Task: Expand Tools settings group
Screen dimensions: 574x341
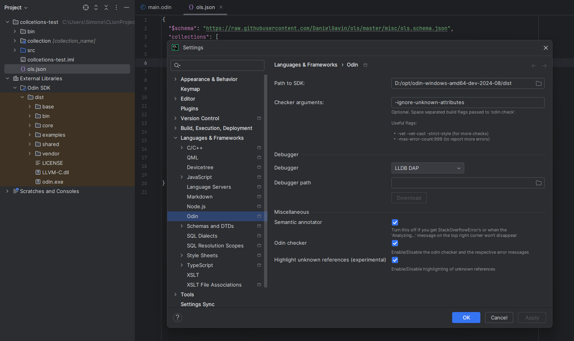Action: tap(175, 294)
